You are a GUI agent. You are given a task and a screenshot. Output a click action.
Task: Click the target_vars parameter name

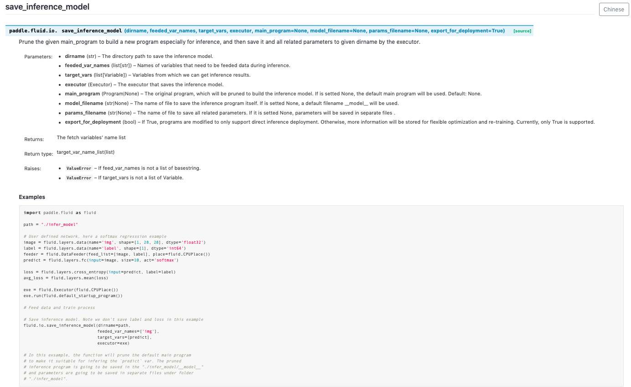pyautogui.click(x=78, y=75)
